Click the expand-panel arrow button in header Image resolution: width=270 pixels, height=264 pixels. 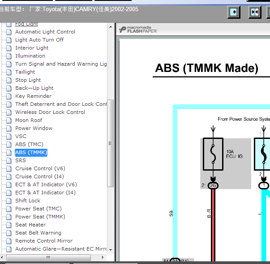(x=234, y=12)
